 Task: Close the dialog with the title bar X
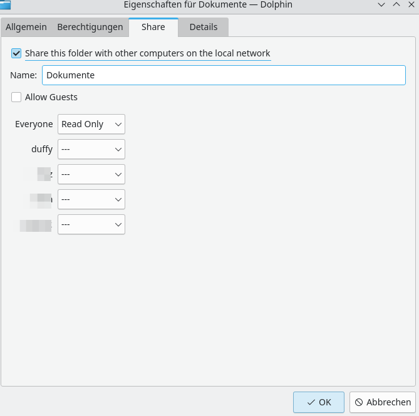pyautogui.click(x=410, y=4)
